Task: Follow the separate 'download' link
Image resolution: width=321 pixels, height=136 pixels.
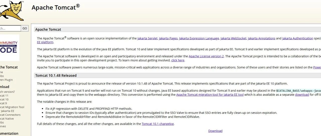Action: pos(302,95)
